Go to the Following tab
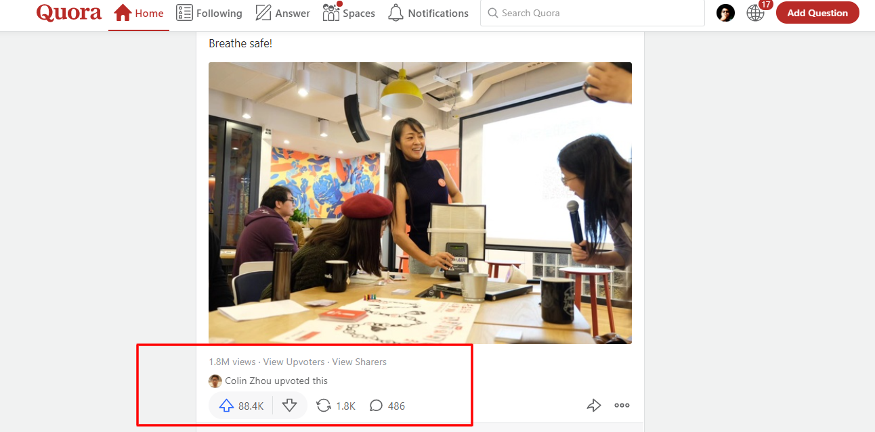This screenshot has width=875, height=432. click(x=209, y=12)
